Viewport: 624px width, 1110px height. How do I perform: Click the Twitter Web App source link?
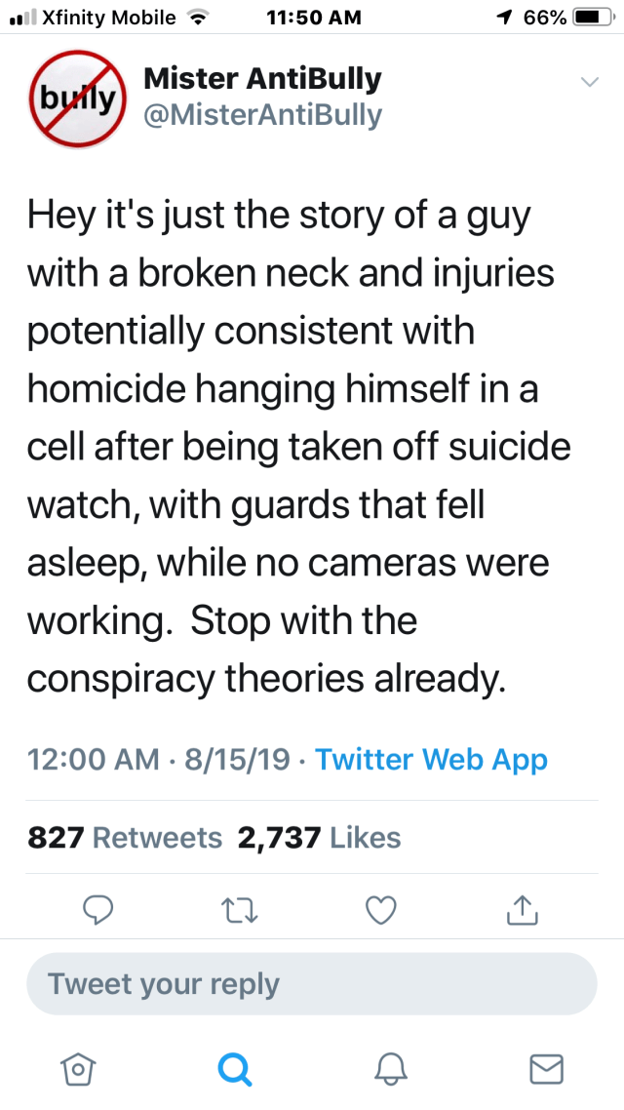[431, 759]
